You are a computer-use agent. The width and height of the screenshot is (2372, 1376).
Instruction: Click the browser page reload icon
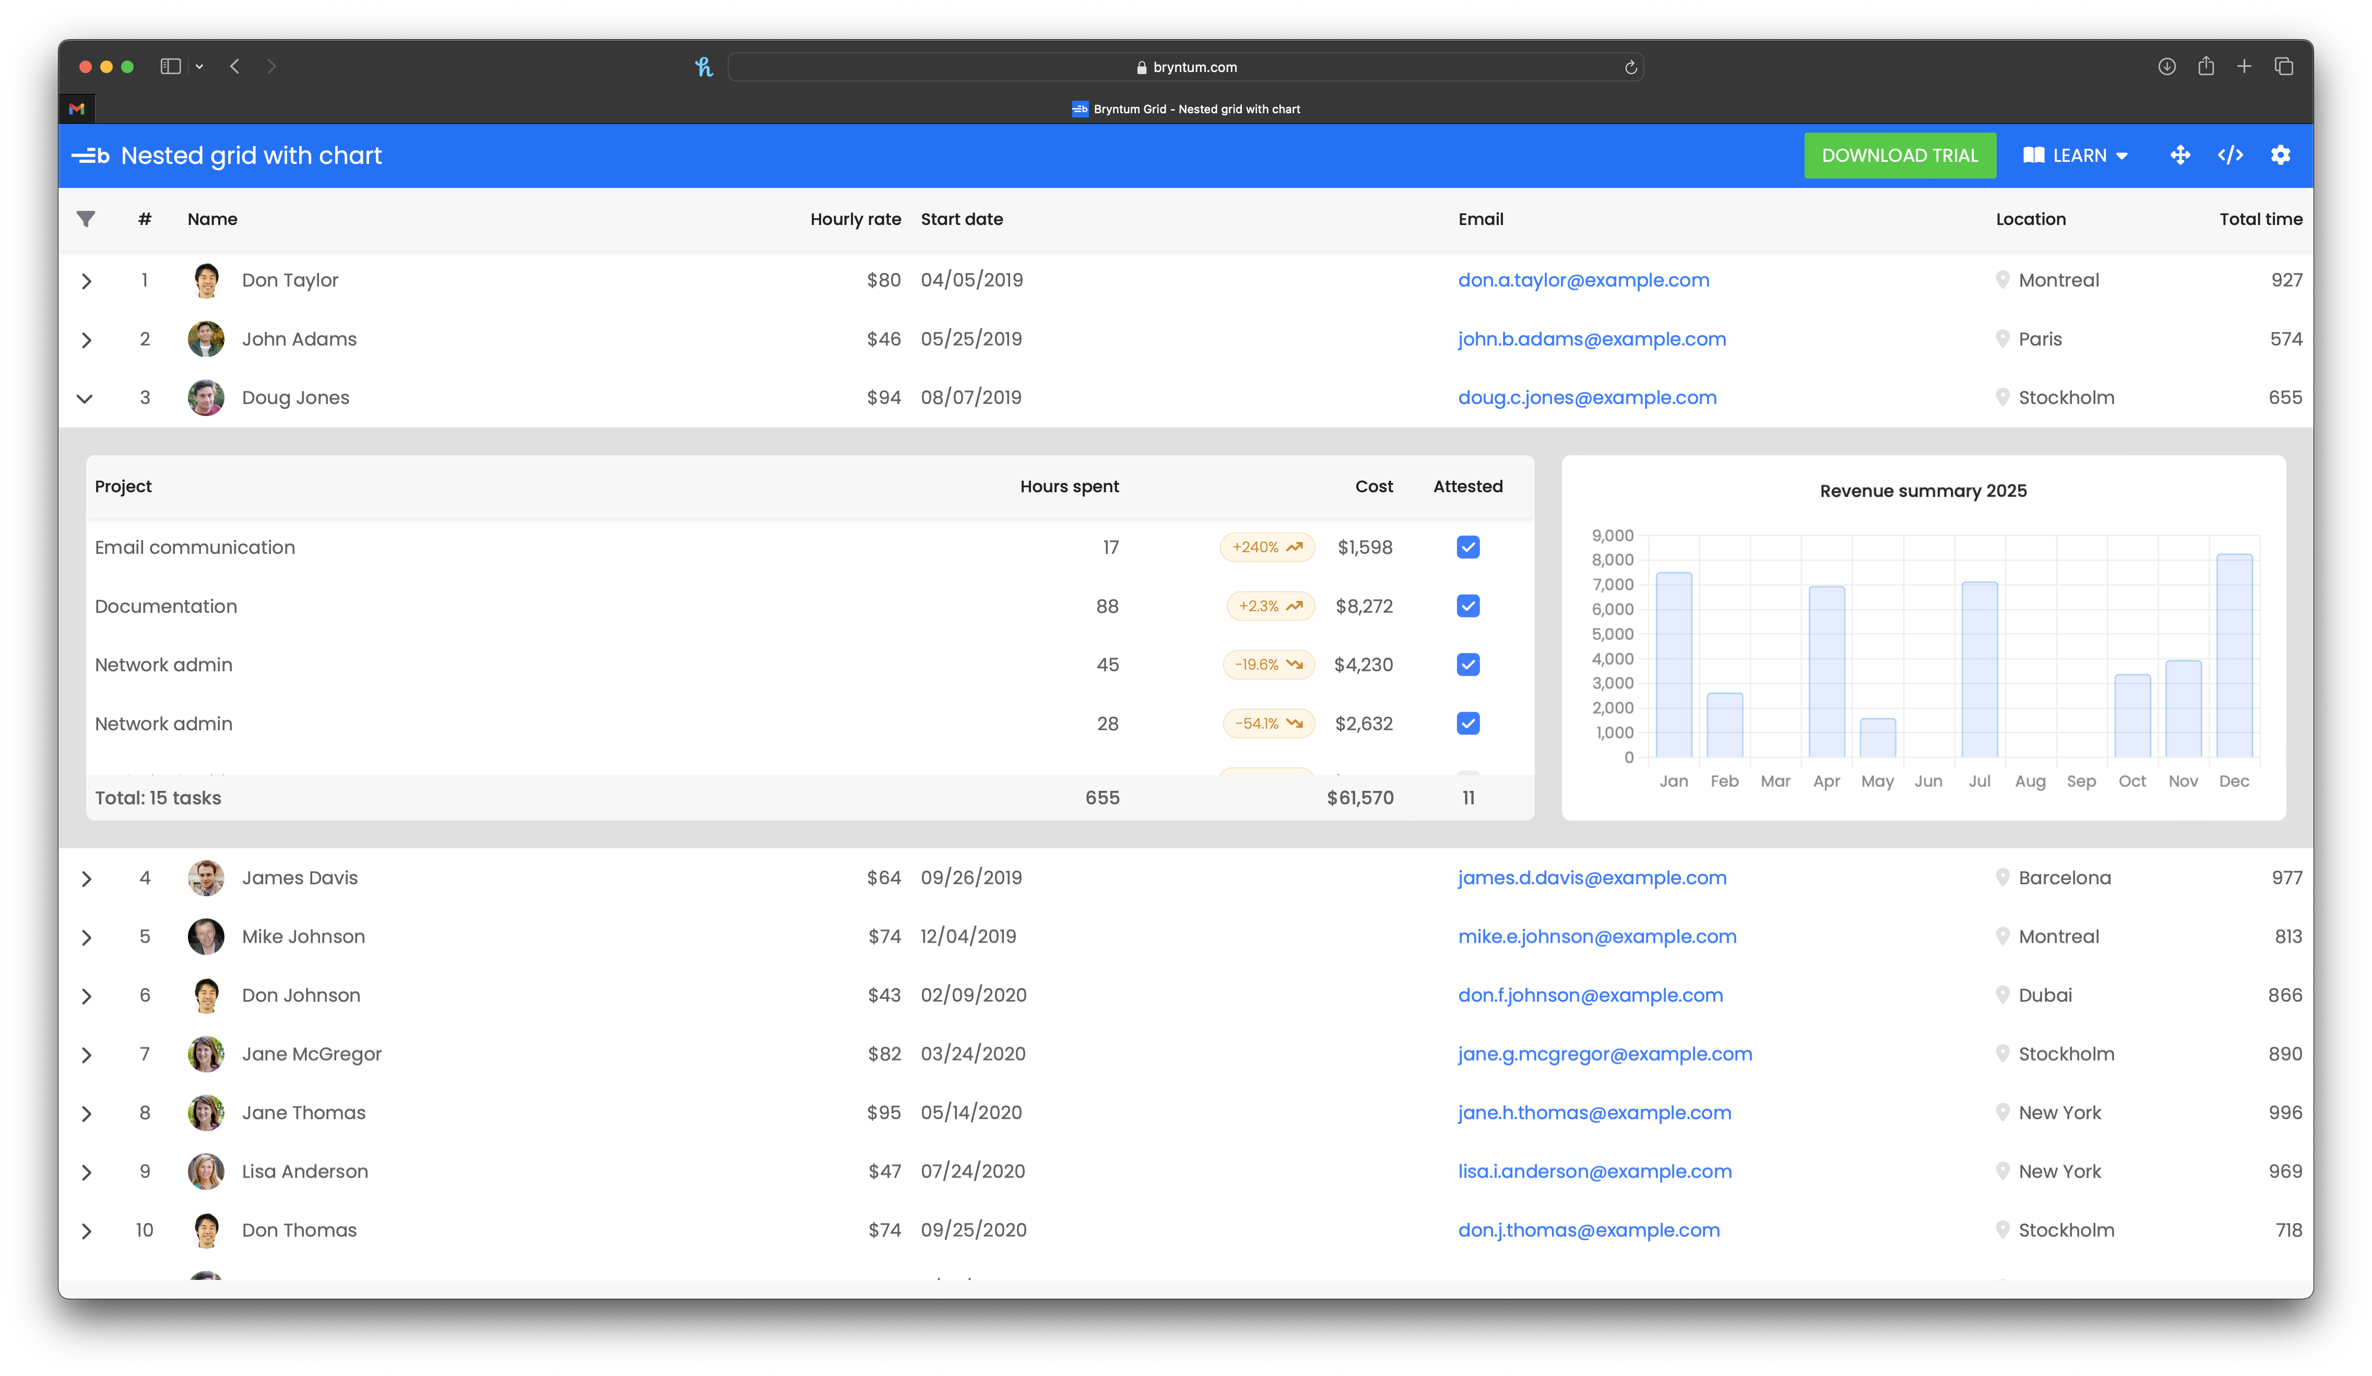(x=1630, y=68)
